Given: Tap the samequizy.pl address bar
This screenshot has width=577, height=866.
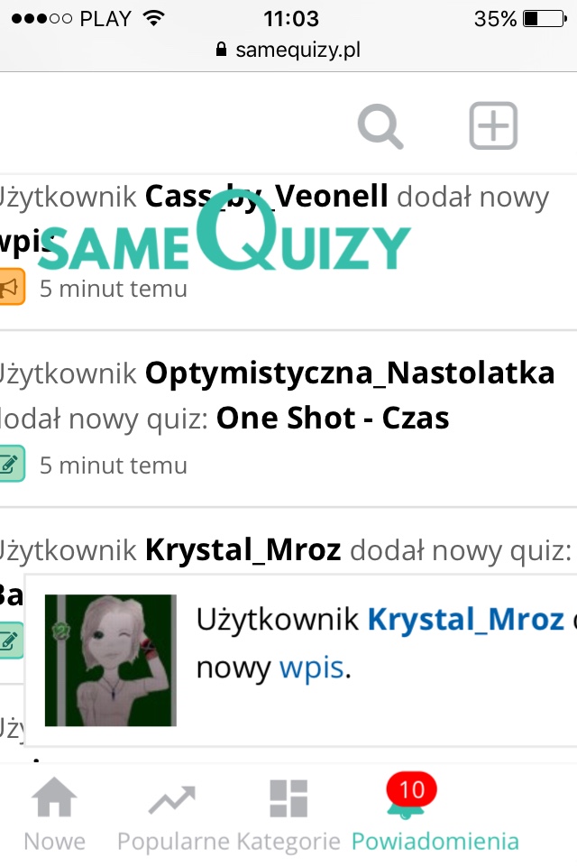Looking at the screenshot, I should tap(288, 50).
